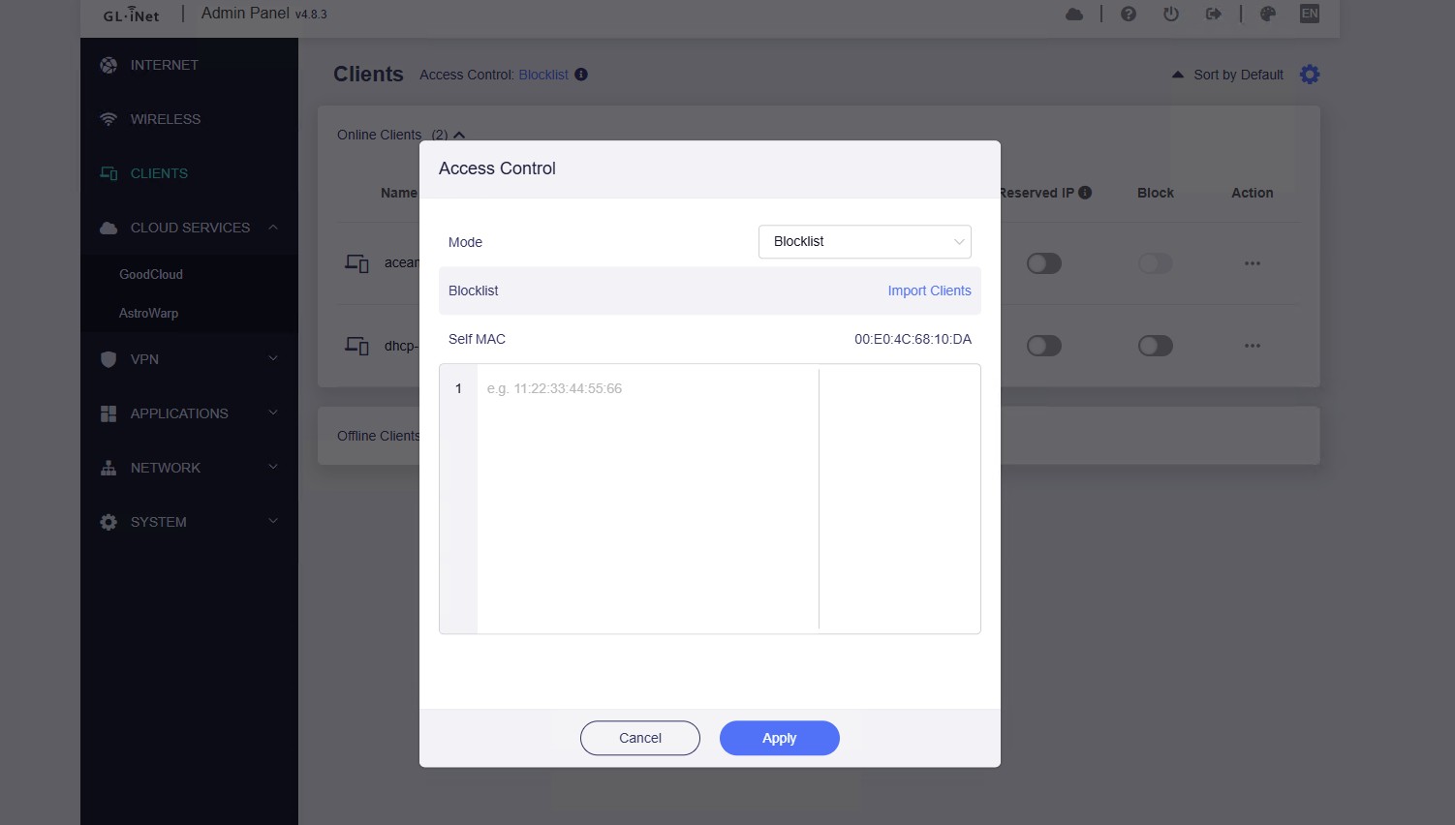1455x825 pixels.
Task: Click the Import Clients link
Action: (x=930, y=290)
